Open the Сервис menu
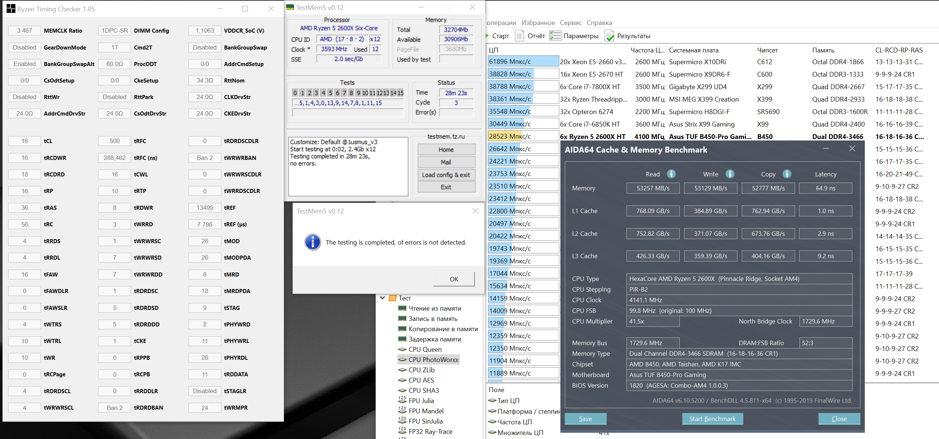This screenshot has height=439, width=939. coord(570,23)
